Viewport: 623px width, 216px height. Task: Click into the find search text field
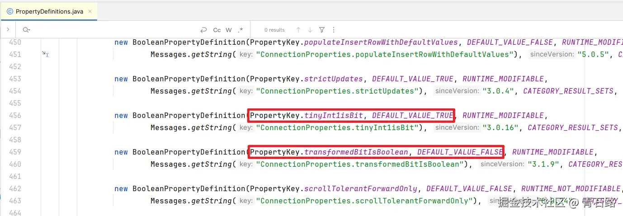pos(113,30)
